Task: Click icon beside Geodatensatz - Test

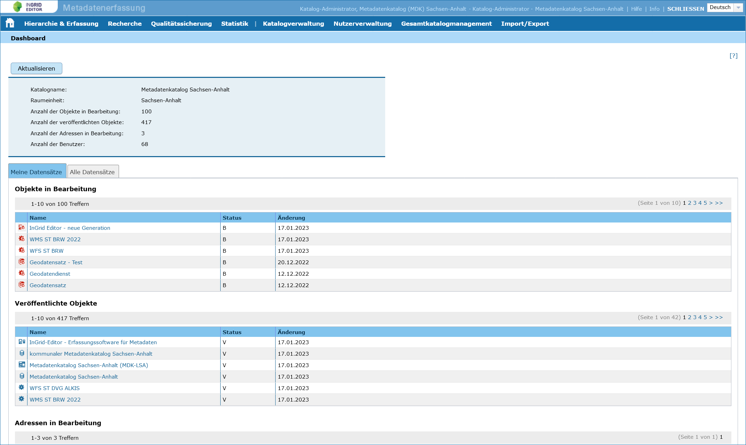Action: tap(21, 262)
